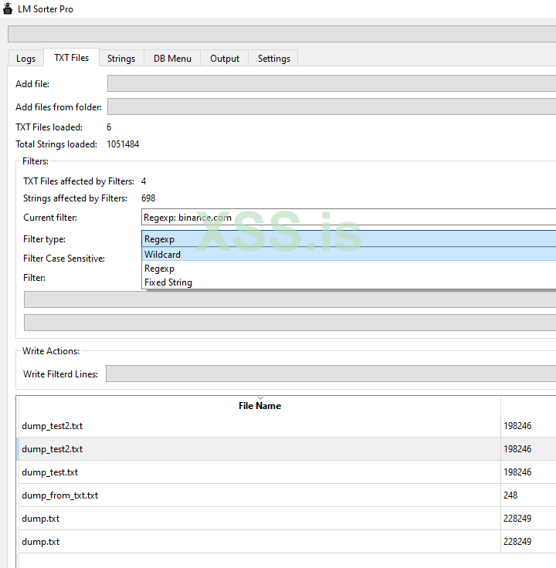556x568 pixels.
Task: Sort by File Name column header
Action: coord(259,406)
